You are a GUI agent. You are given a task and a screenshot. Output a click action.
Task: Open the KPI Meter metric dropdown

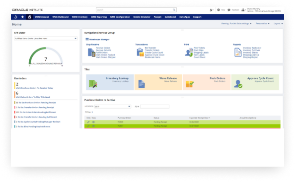coord(46,38)
